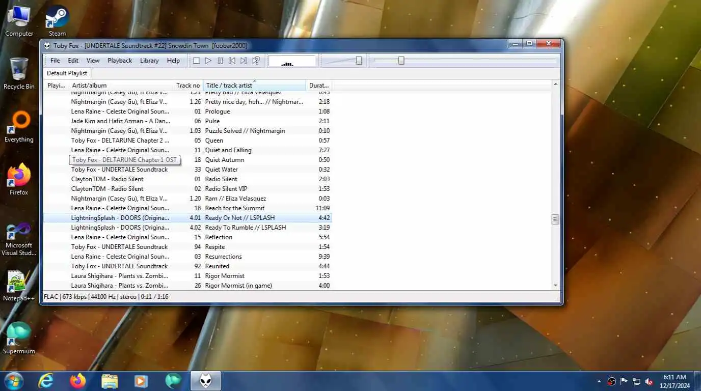Click the status bar playback info text
Viewport: 701px width, 391px height.
click(106, 297)
